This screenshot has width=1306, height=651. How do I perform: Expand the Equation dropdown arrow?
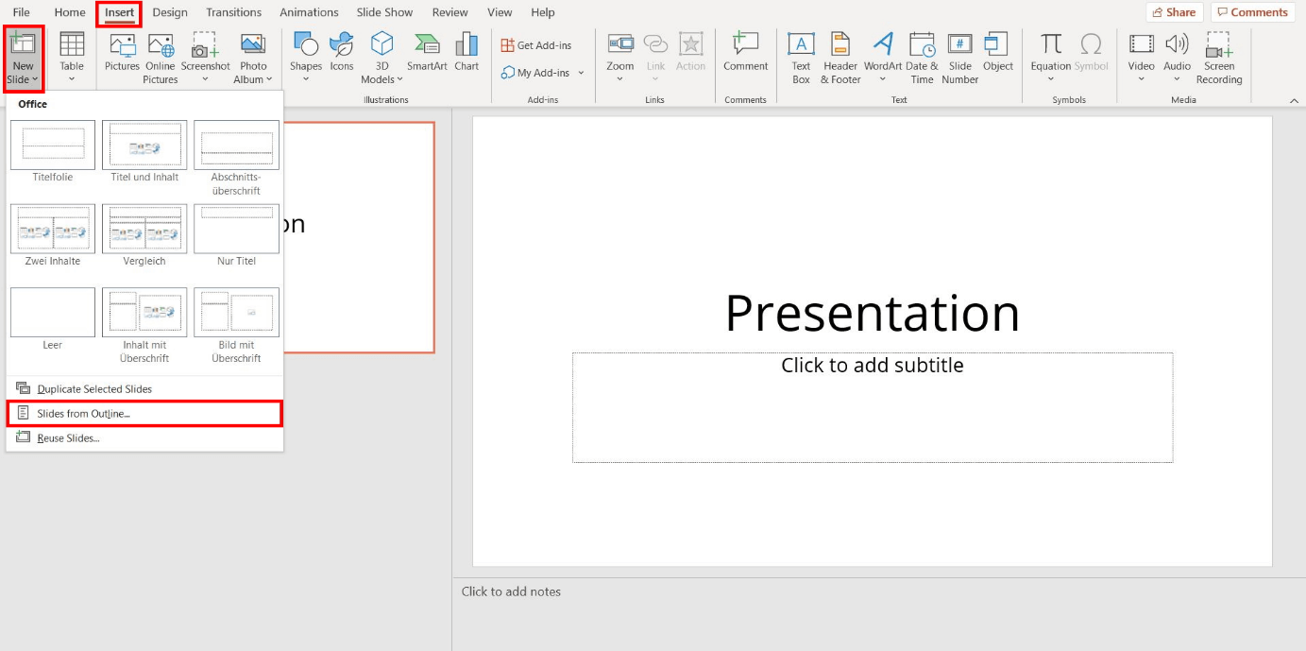1051,79
